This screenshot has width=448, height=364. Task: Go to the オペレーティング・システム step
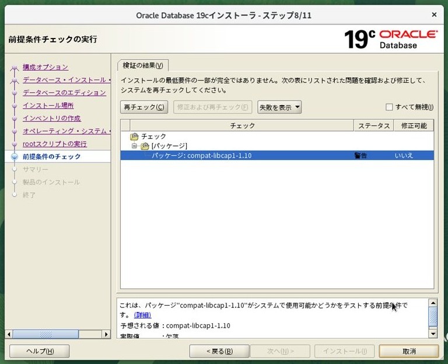click(x=66, y=131)
